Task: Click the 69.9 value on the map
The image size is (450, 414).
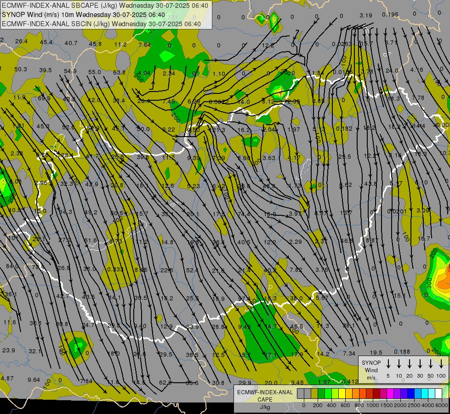Action: (x=44, y=98)
